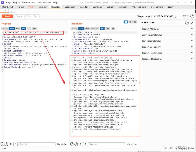Switch protocol via HTTP/1 label
The height and width of the screenshot is (152, 196).
pos(185,16)
